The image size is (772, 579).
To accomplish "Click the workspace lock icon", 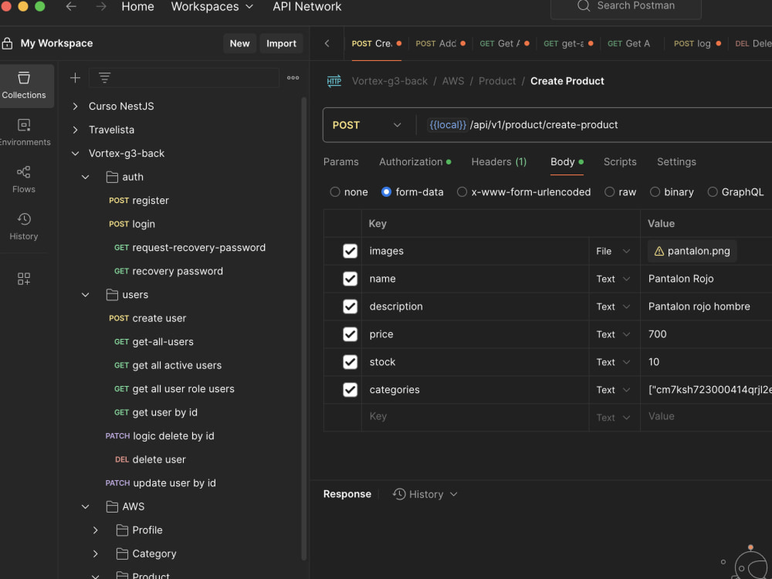I will click(8, 43).
